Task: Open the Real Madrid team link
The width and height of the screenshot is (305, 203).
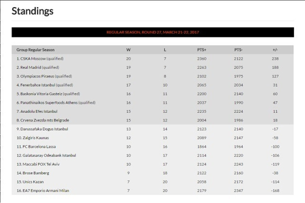Action: [x=31, y=68]
